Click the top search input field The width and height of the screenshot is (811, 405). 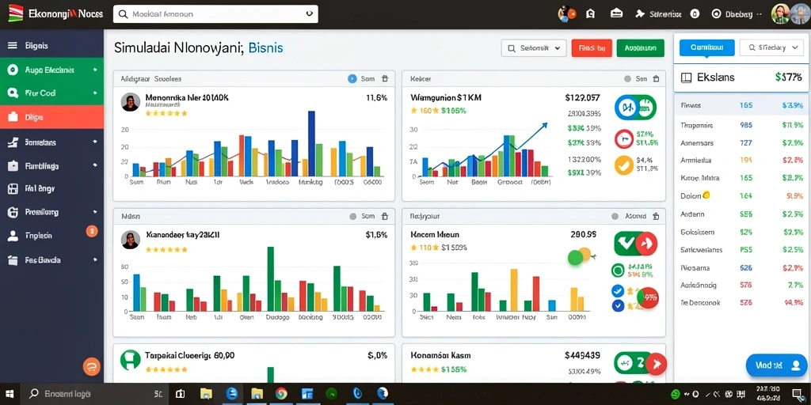pos(215,14)
